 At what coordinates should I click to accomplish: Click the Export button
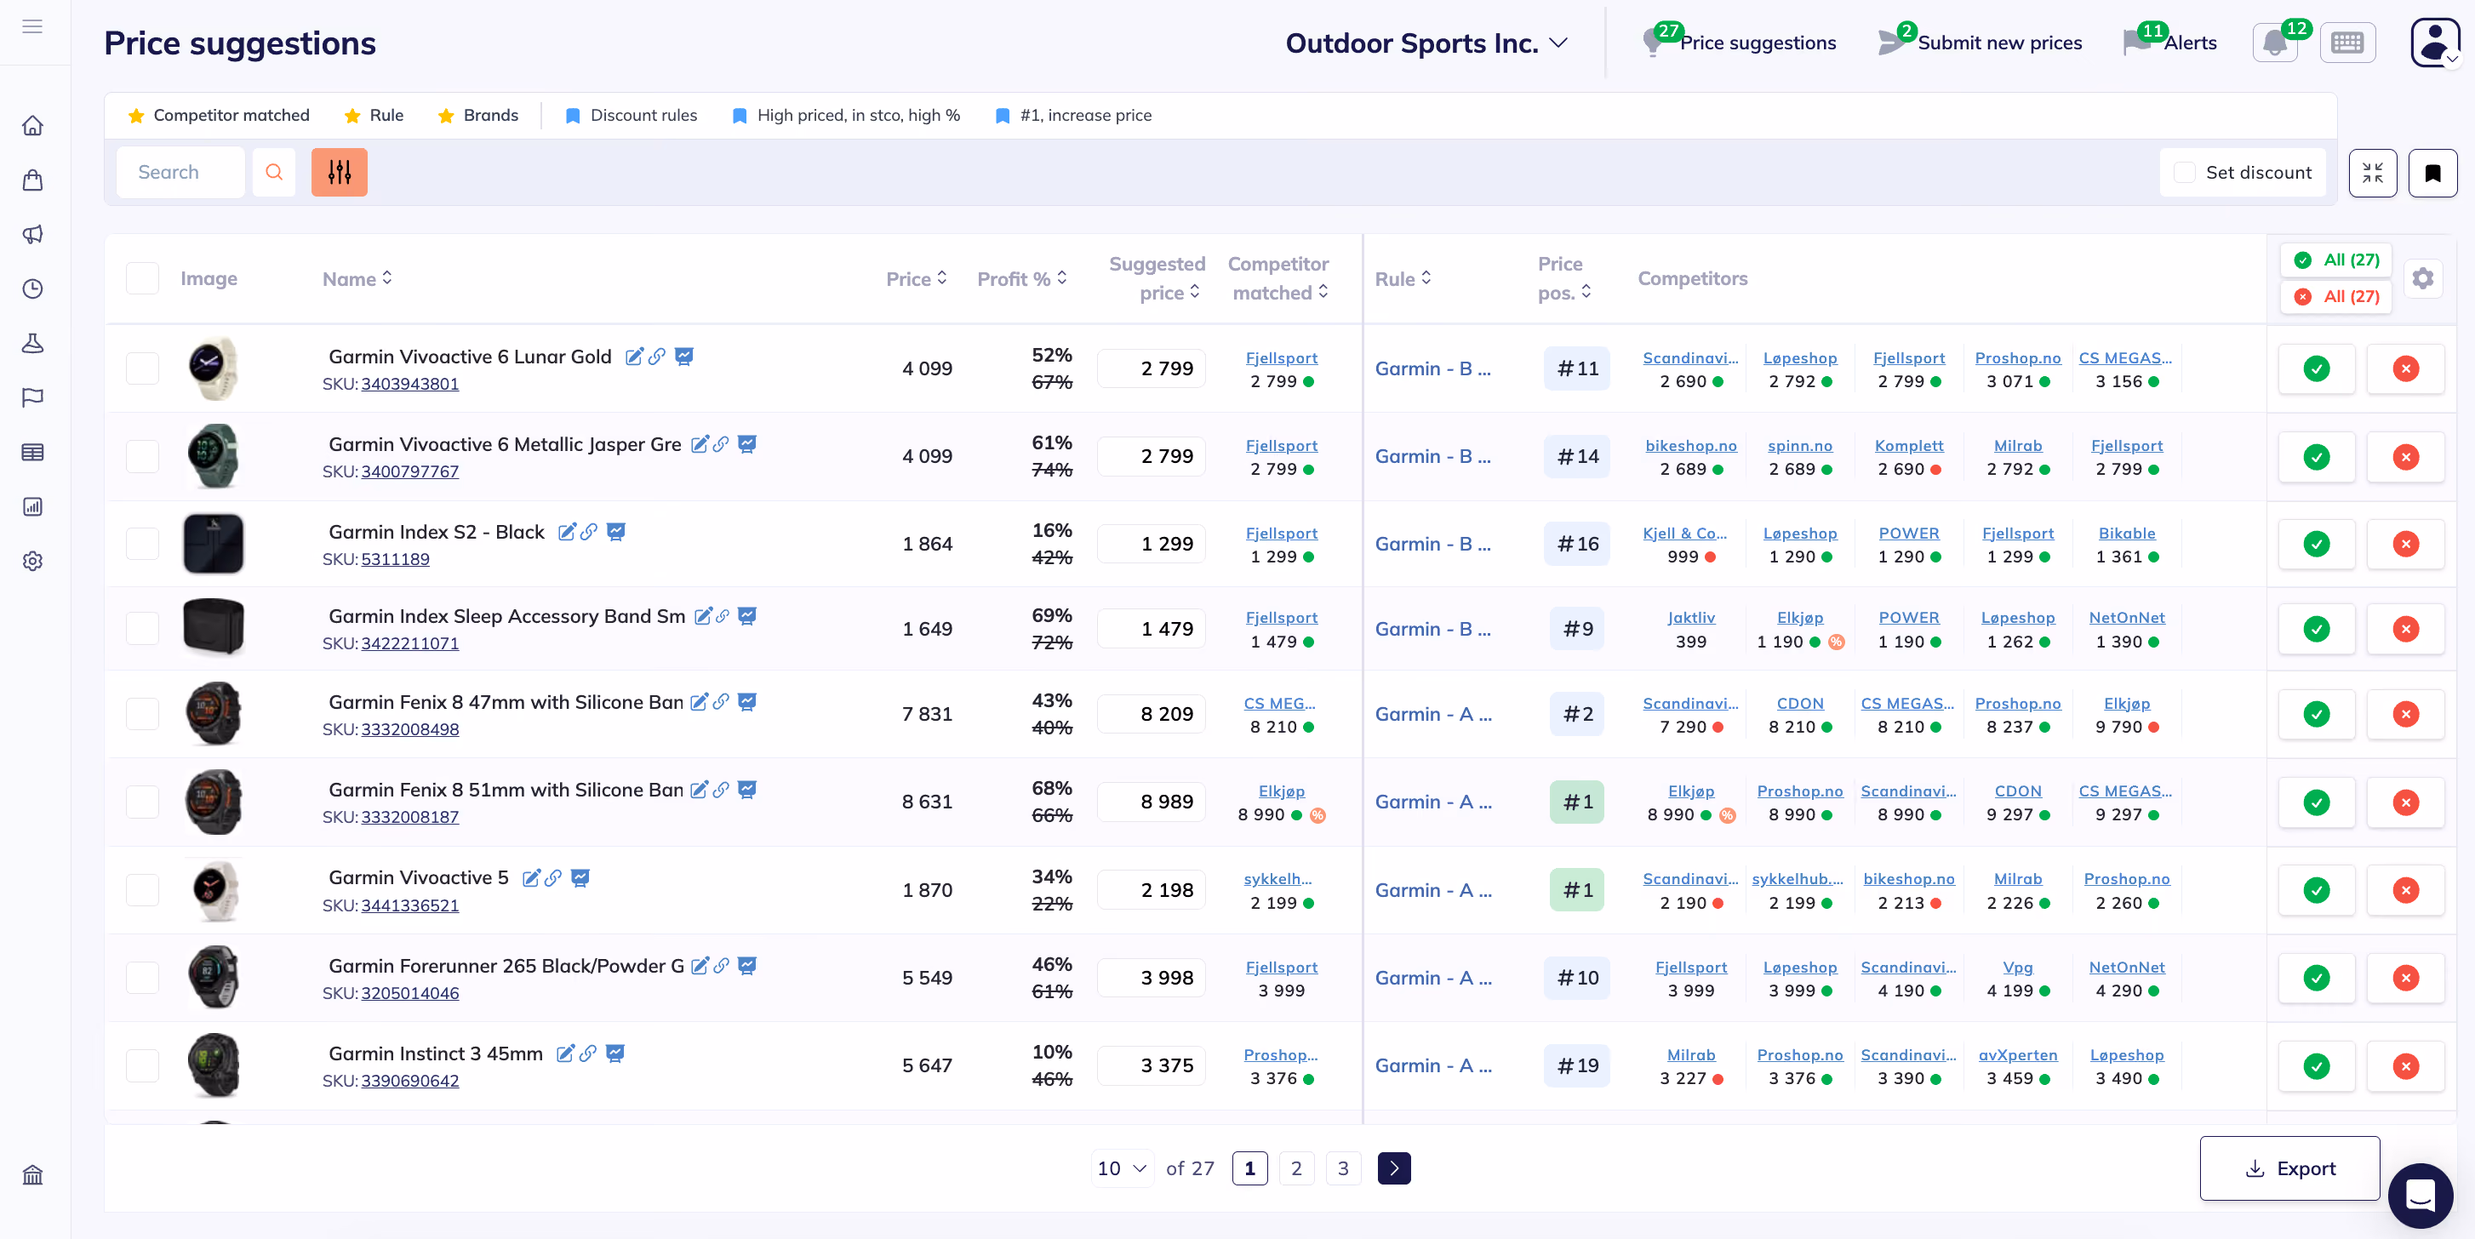coord(2289,1168)
